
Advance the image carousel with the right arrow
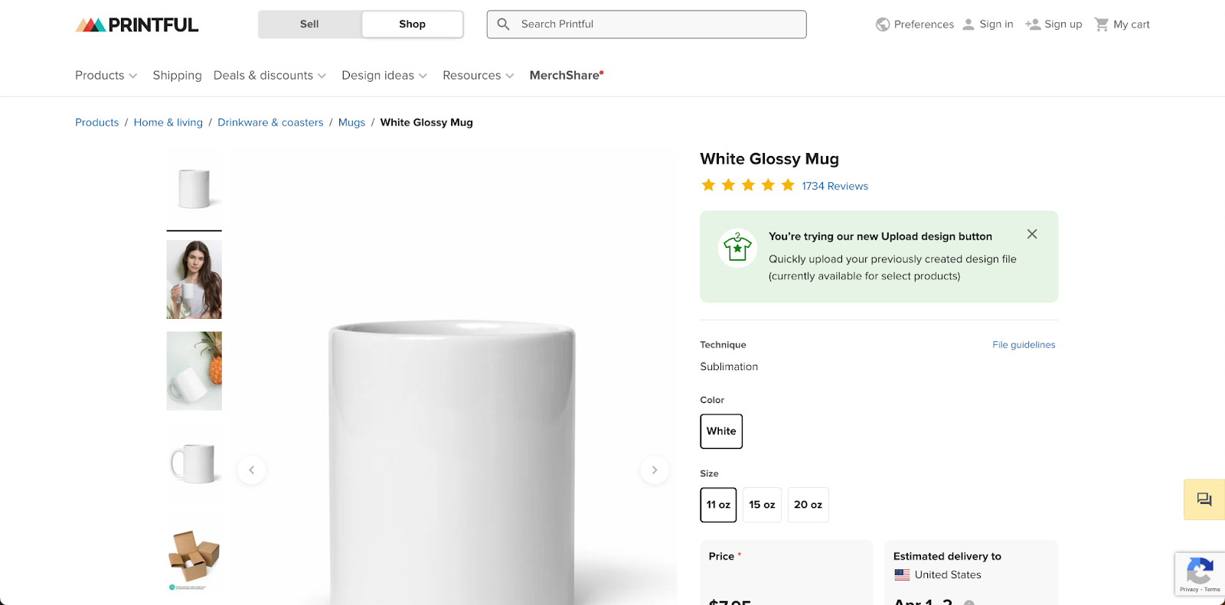[655, 470]
